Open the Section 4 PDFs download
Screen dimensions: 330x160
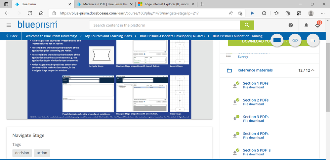pos(256,135)
